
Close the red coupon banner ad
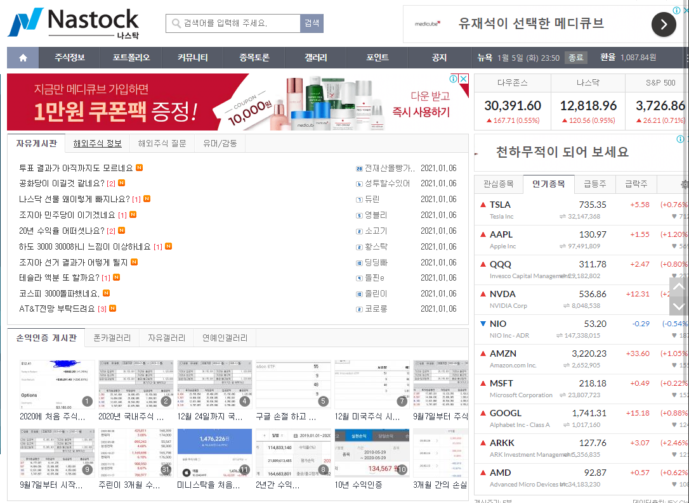click(x=464, y=79)
